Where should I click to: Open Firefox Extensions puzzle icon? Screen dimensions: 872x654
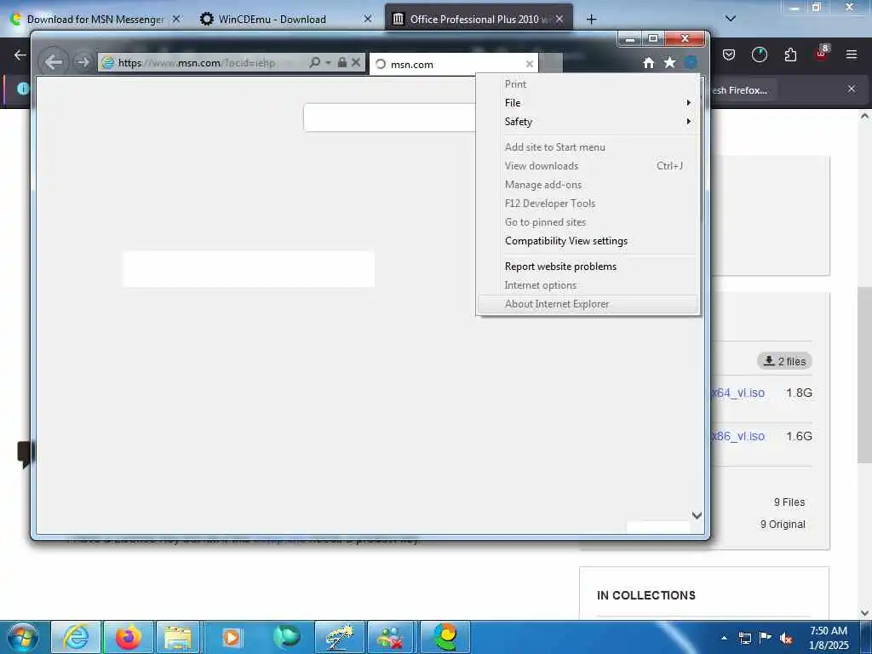790,54
